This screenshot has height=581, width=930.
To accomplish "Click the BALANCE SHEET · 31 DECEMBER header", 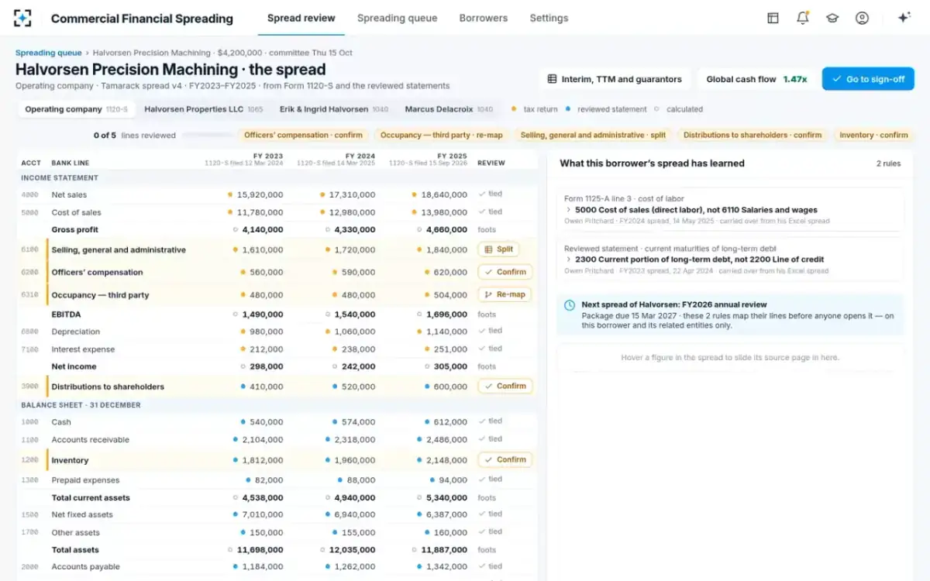I will 81,405.
